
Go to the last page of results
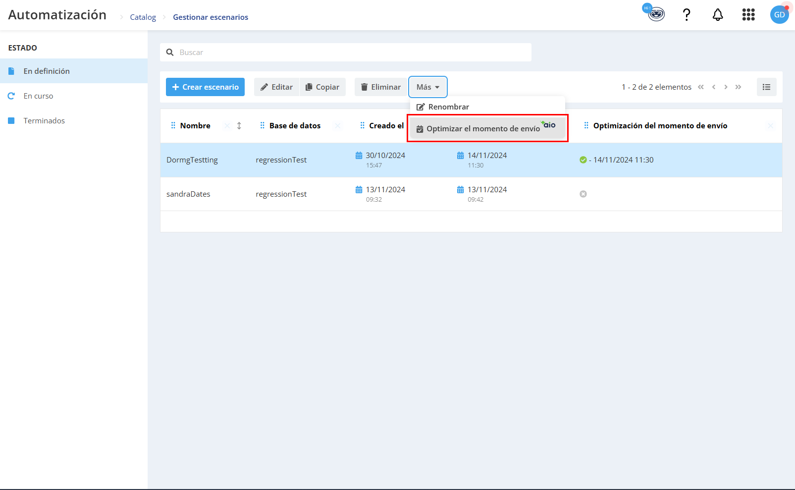tap(738, 87)
